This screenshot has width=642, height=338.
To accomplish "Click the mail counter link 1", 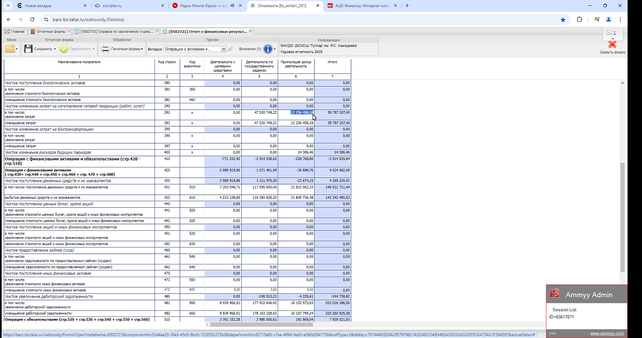I will click(615, 33).
